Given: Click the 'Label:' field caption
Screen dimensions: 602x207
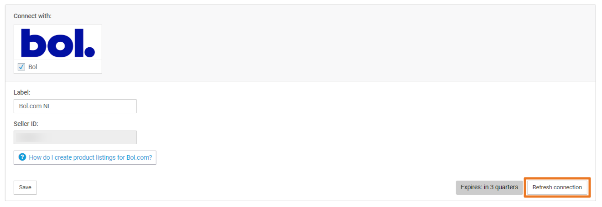Looking at the screenshot, I should [22, 92].
